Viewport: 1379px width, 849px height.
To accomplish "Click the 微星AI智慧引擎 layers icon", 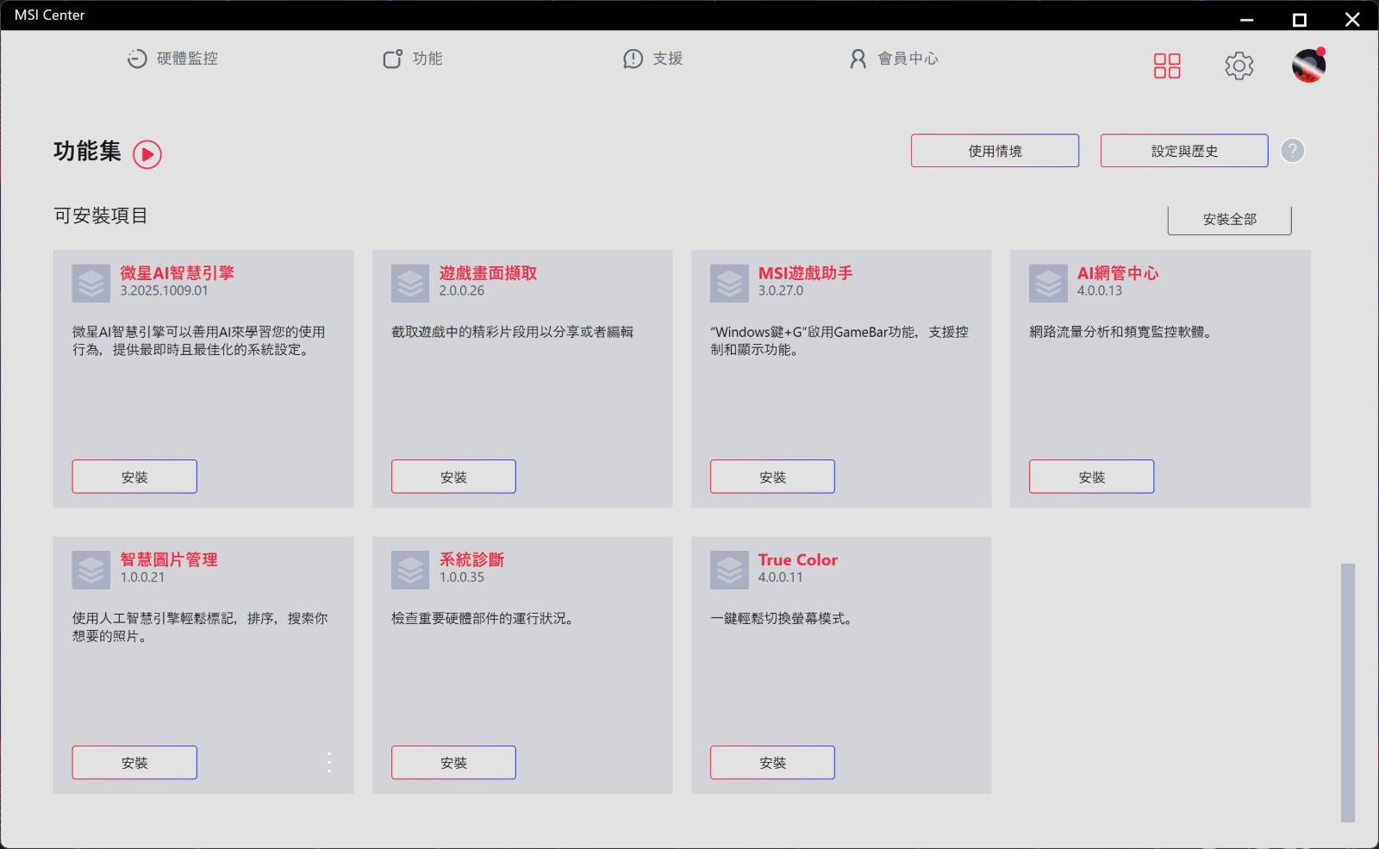I will click(x=91, y=284).
